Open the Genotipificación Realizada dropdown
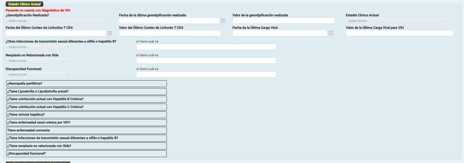Viewport: 464px width, 163px height. point(57,21)
